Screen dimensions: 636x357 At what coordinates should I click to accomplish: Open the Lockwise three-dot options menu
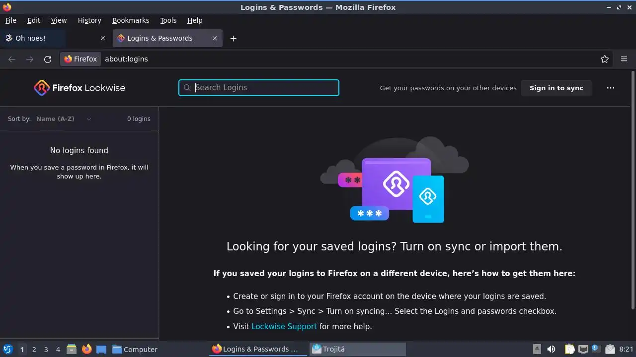611,88
